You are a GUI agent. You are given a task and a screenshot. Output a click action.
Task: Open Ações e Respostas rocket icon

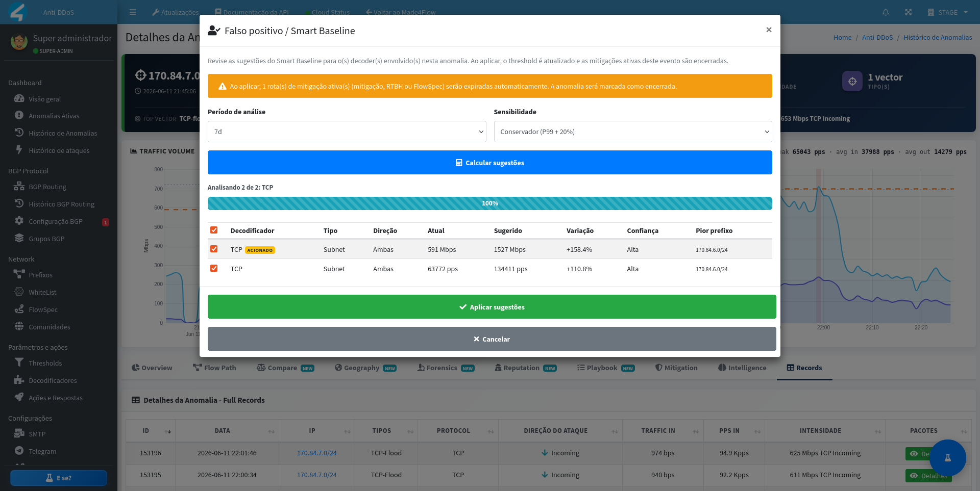point(19,397)
